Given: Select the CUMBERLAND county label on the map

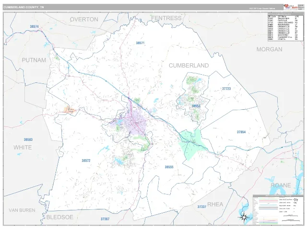Looking at the screenshot, I should [189, 66].
